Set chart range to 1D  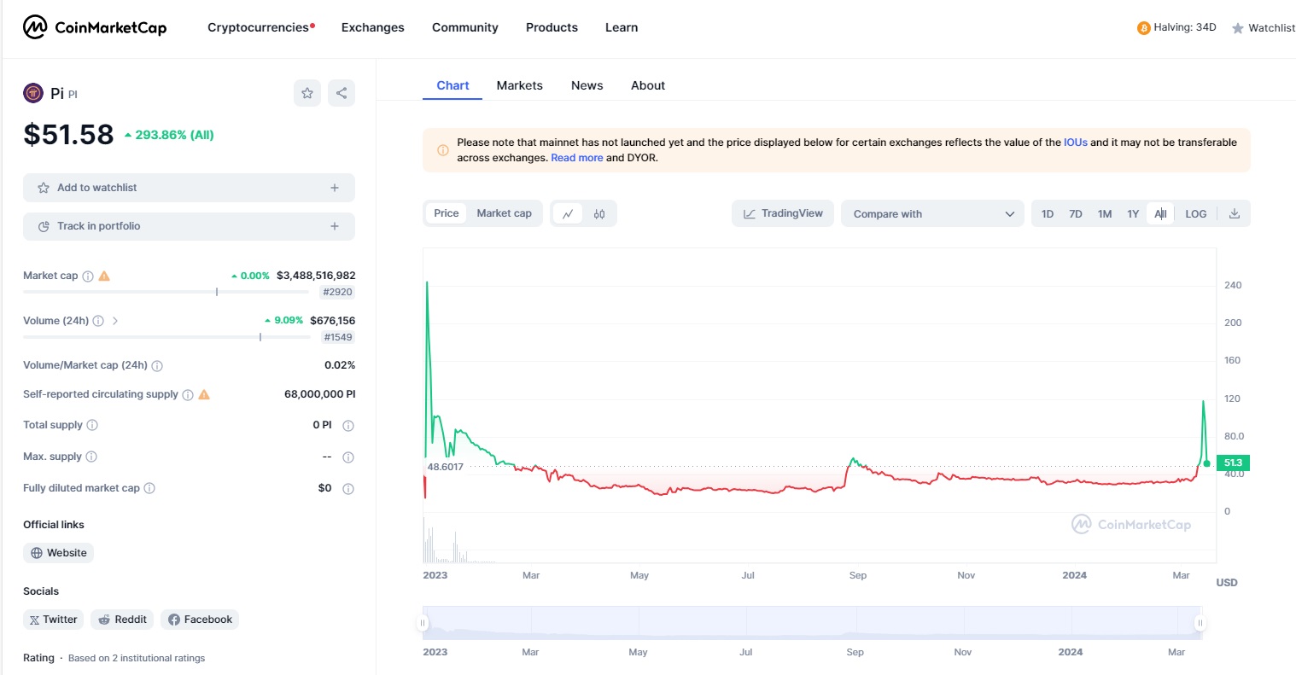1048,213
